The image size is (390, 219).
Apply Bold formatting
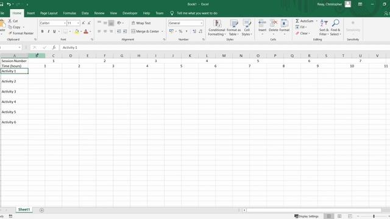[42, 32]
